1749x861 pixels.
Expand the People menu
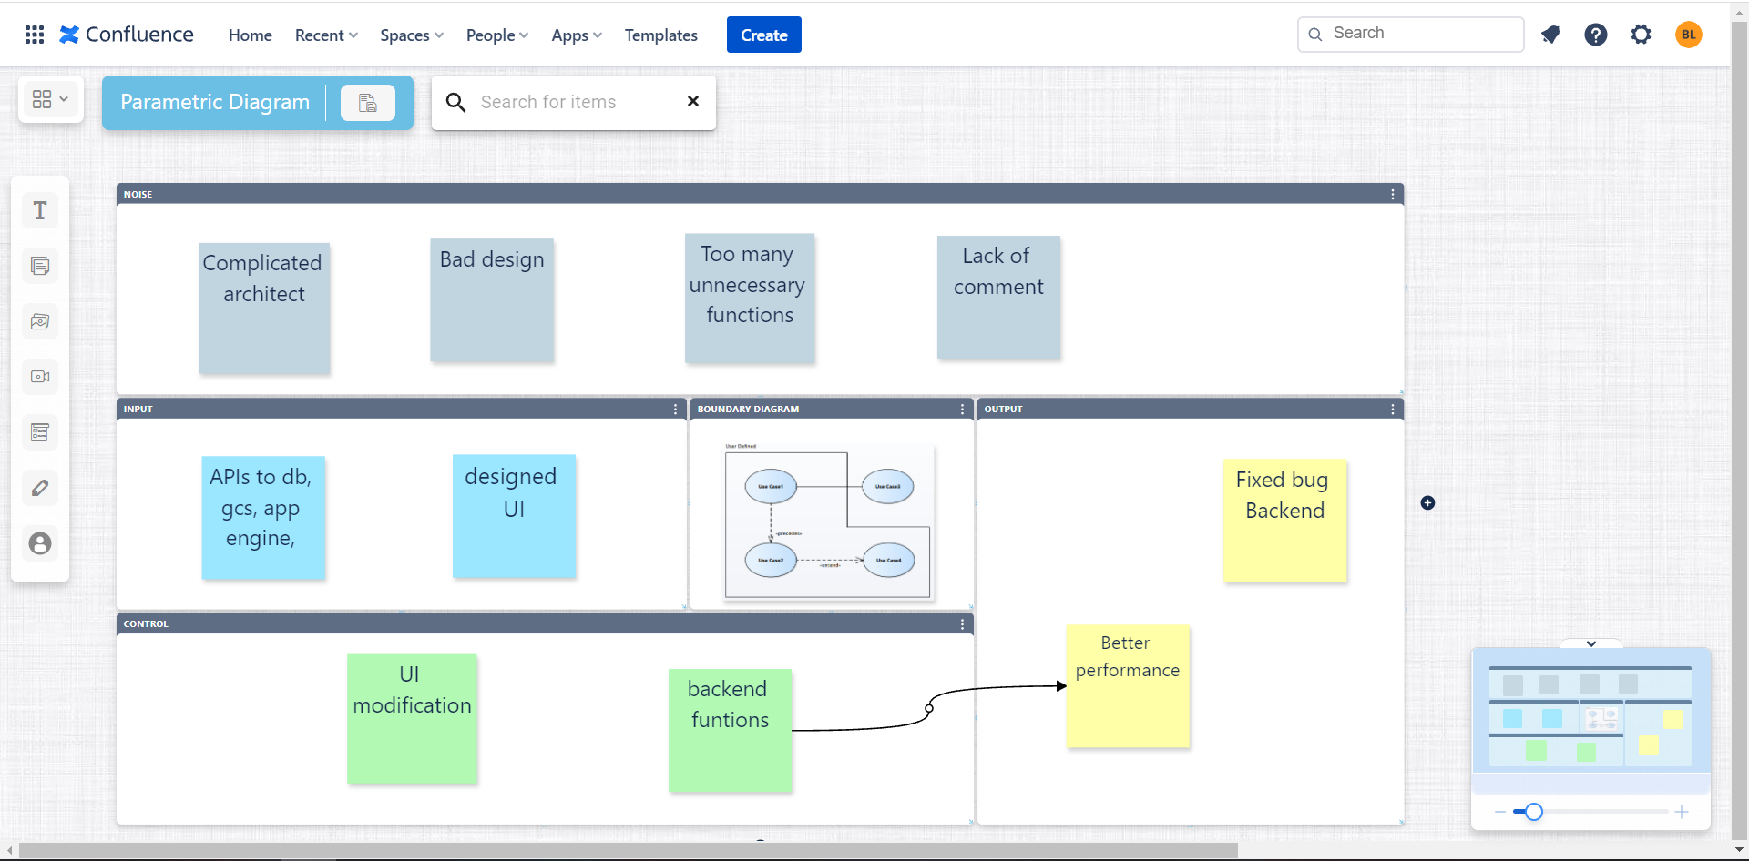(x=497, y=35)
